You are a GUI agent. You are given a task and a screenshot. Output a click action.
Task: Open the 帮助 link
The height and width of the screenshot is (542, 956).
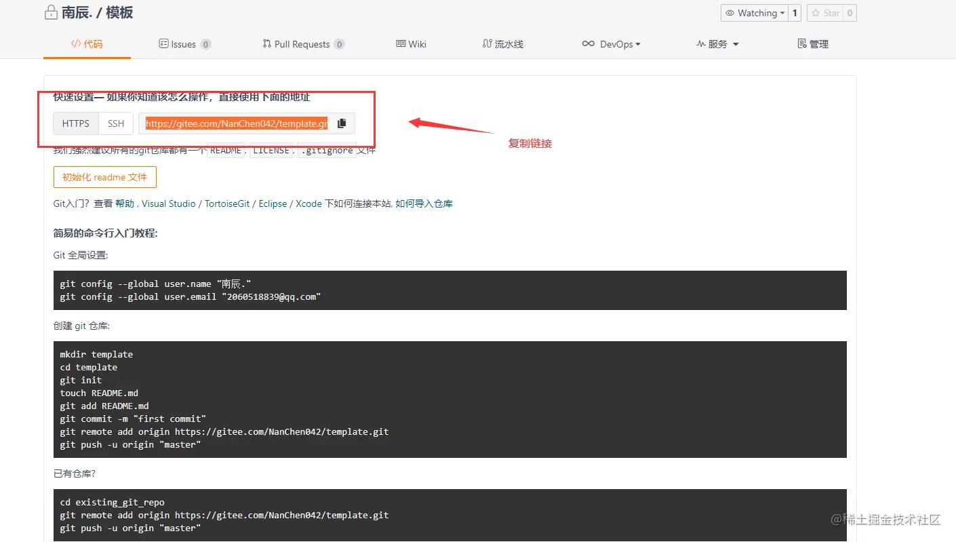click(x=125, y=204)
